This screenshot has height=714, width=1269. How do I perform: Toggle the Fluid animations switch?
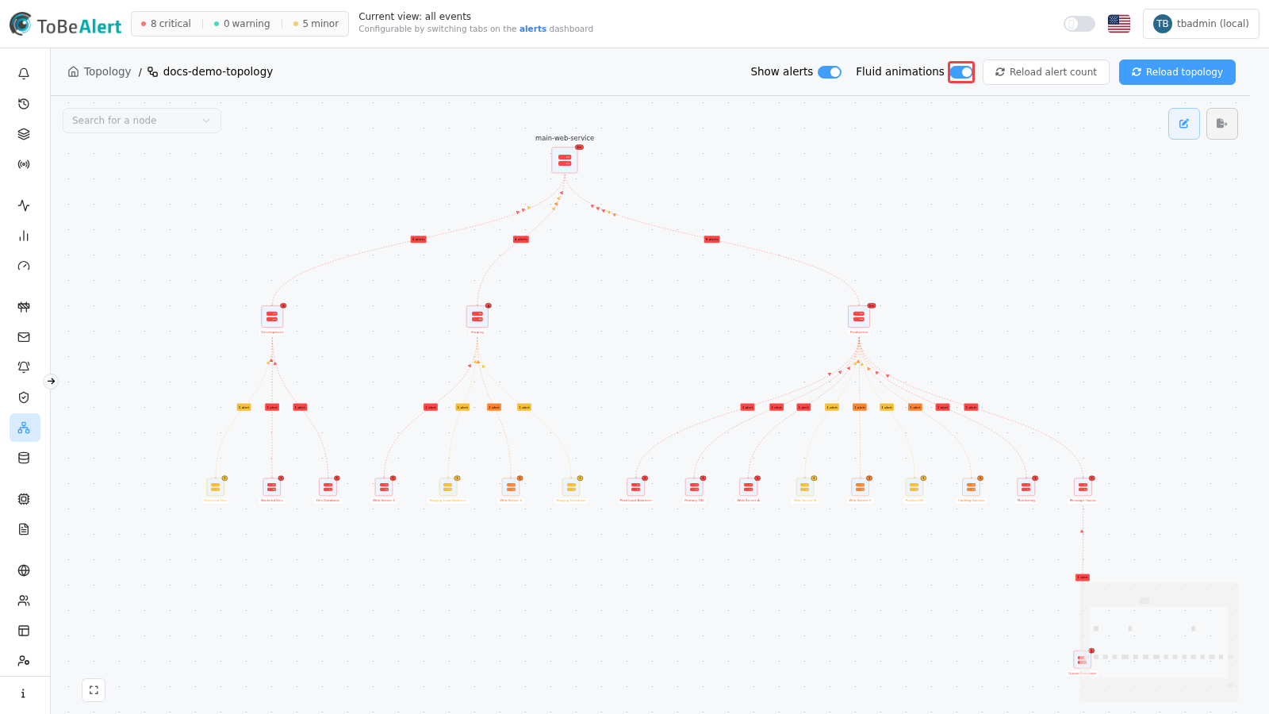point(961,72)
